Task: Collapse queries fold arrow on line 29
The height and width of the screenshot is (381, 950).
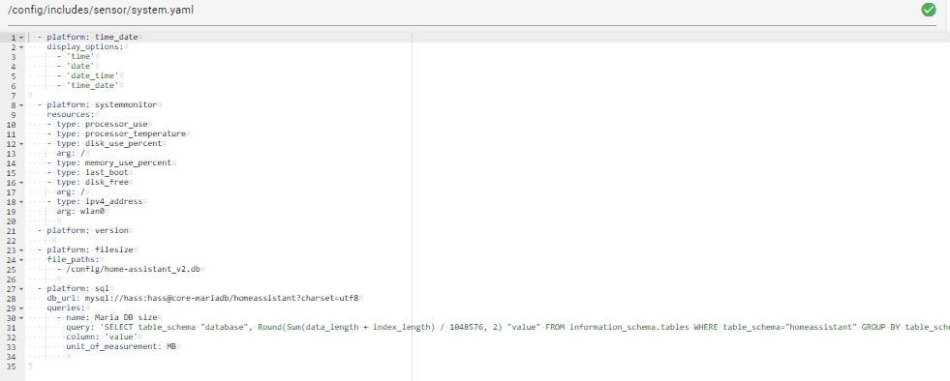Action: (x=21, y=308)
